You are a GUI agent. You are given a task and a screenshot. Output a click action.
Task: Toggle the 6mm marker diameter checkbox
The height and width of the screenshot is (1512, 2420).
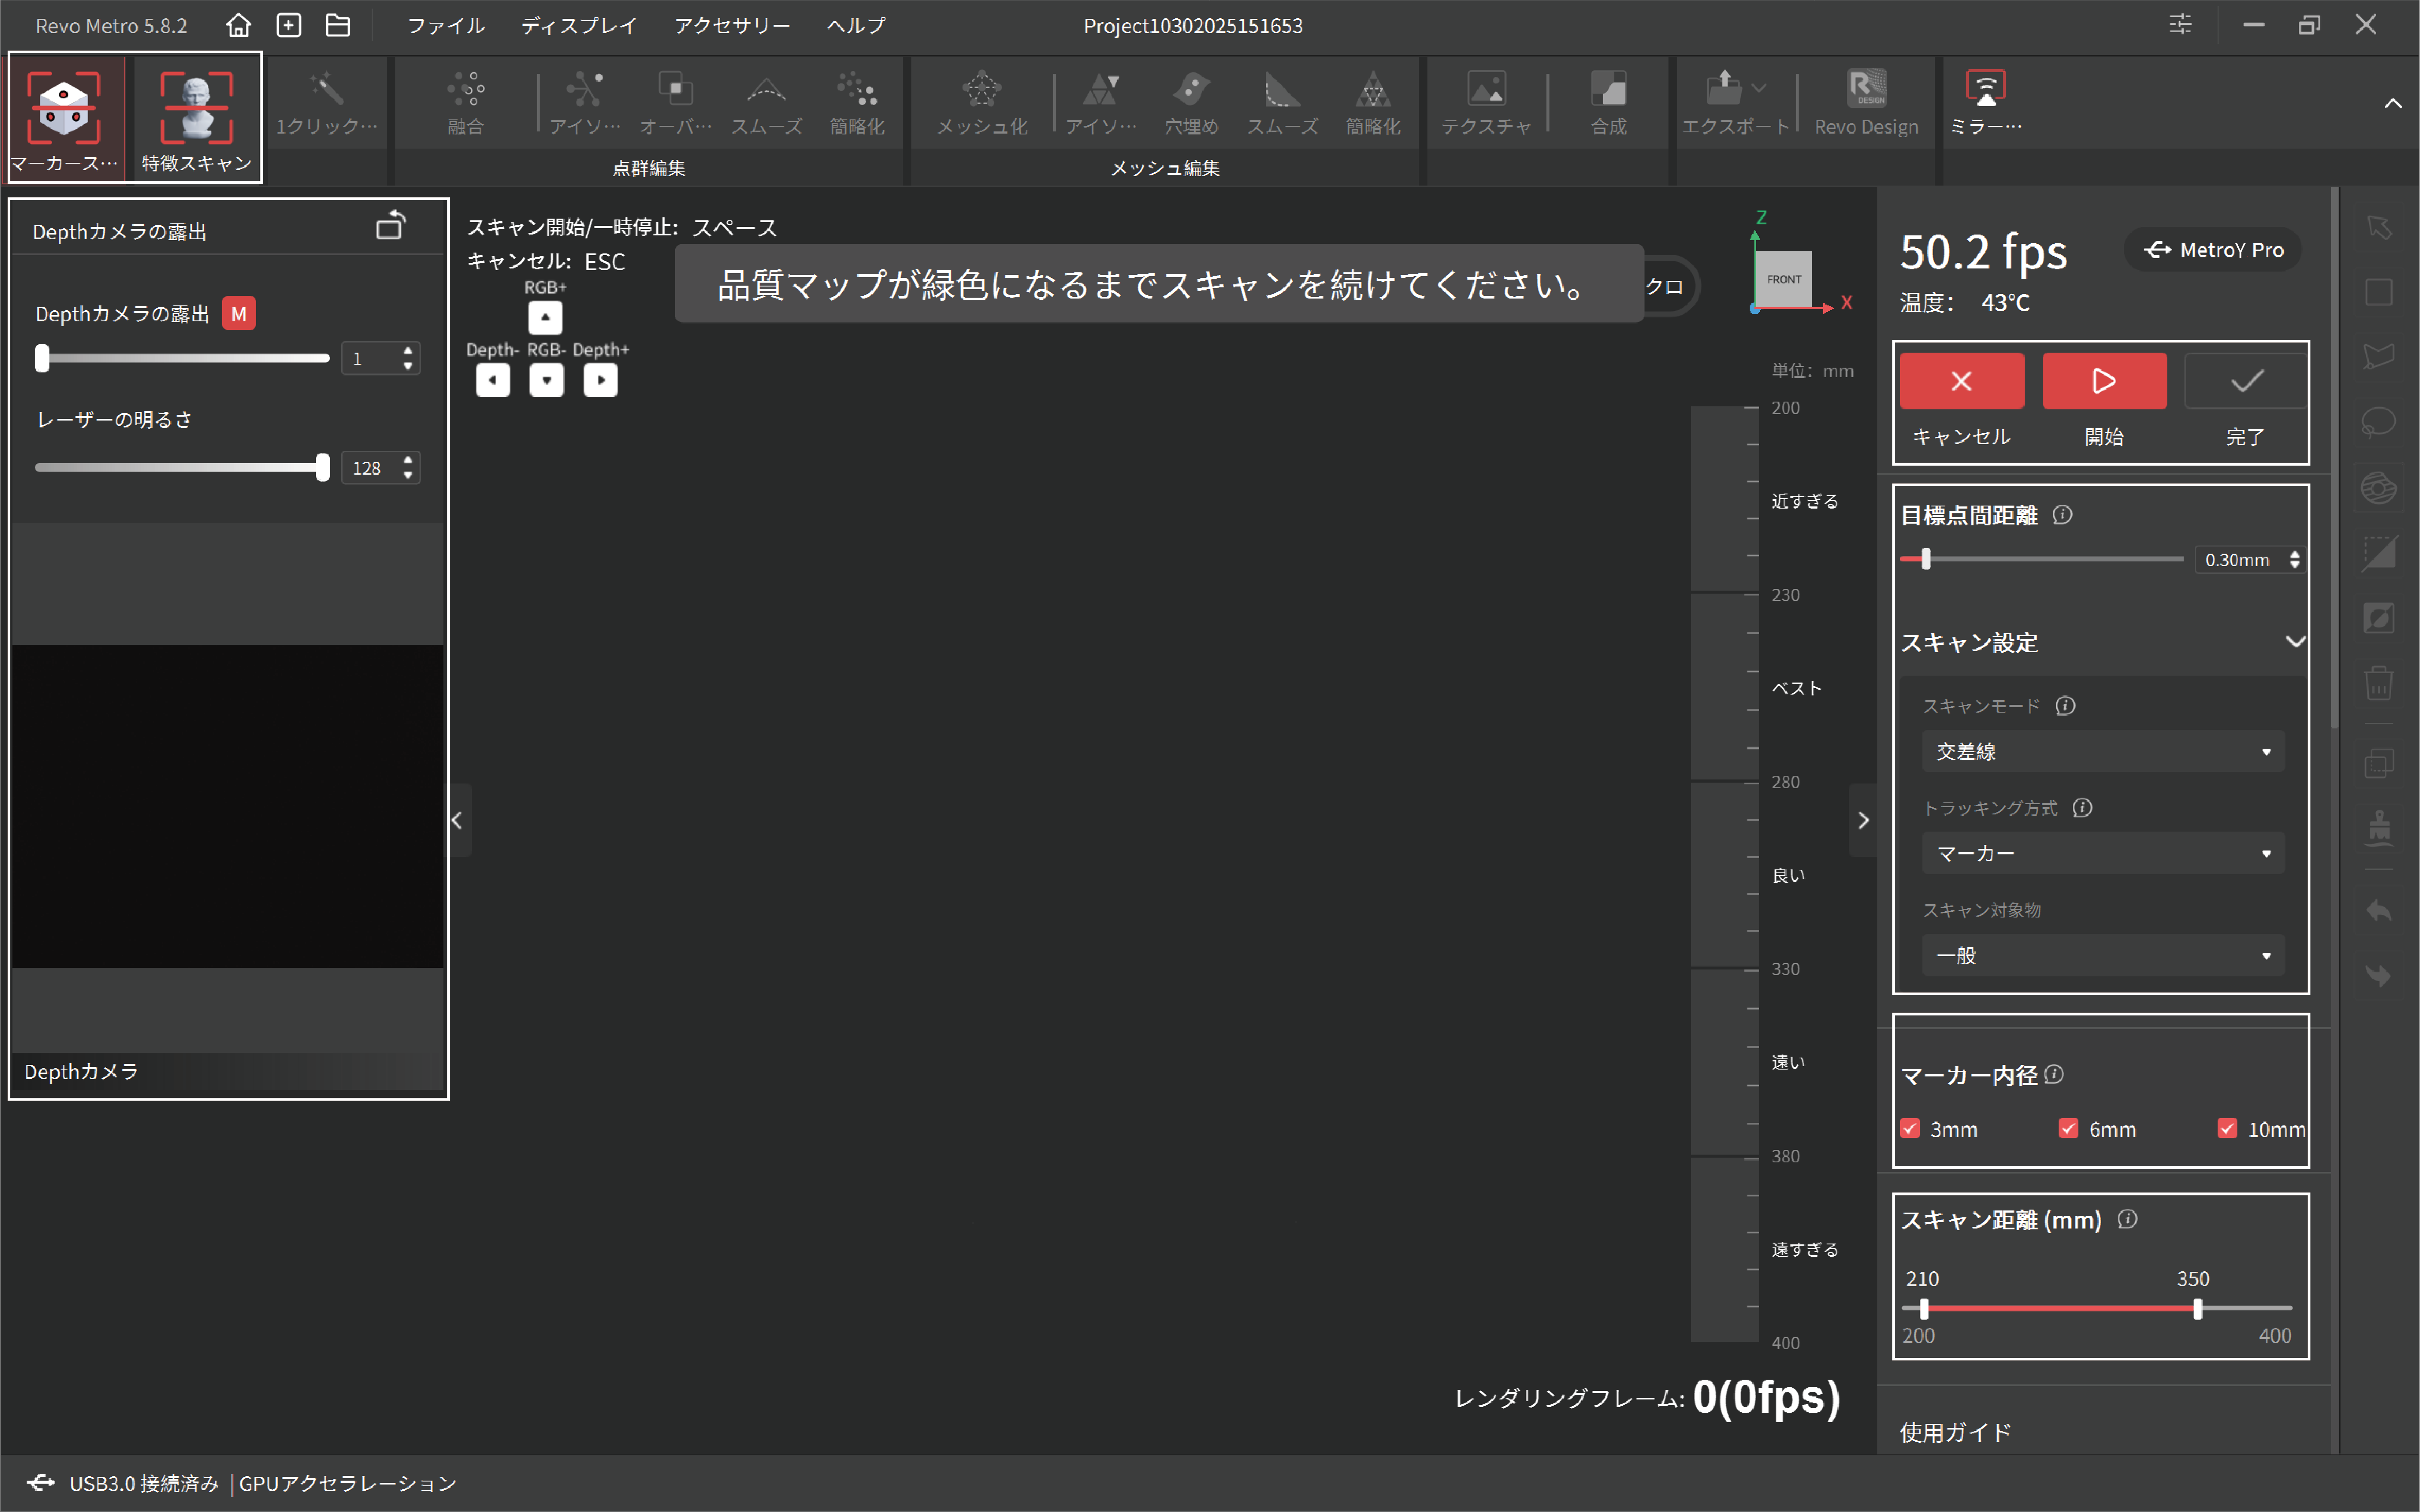click(x=2069, y=1128)
